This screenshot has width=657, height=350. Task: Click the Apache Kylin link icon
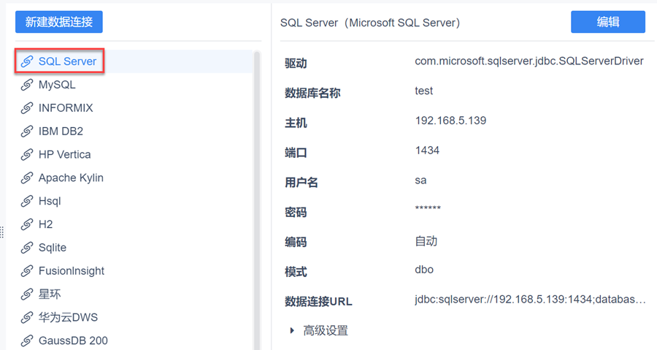click(x=27, y=178)
